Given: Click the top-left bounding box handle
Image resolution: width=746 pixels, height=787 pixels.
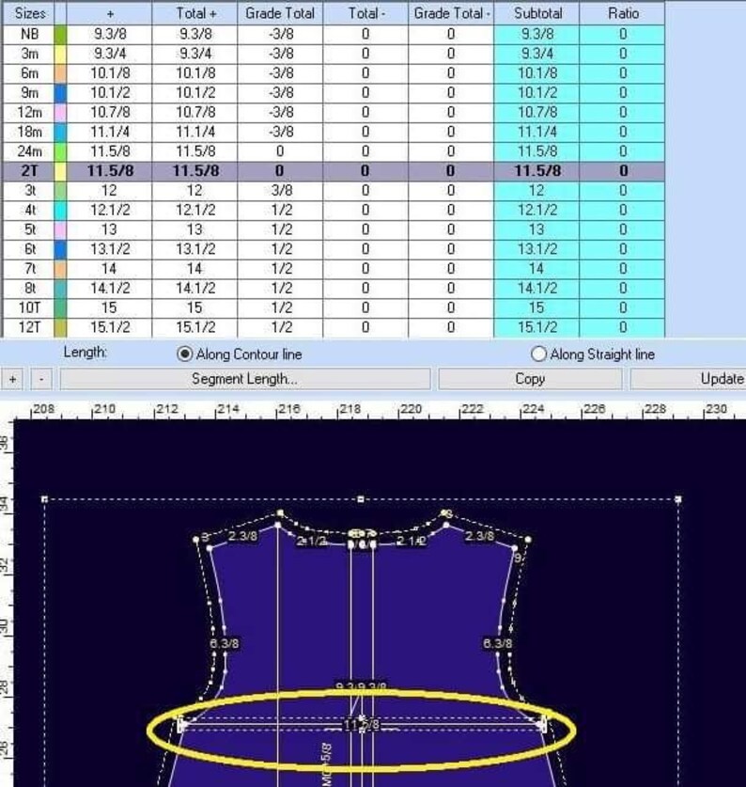Looking at the screenshot, I should pos(44,499).
